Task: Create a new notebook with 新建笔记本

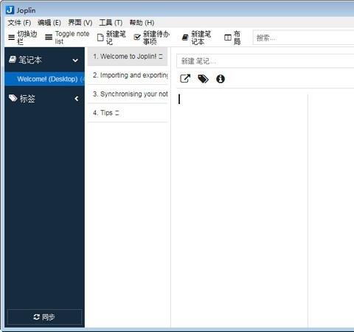Action: click(196, 38)
